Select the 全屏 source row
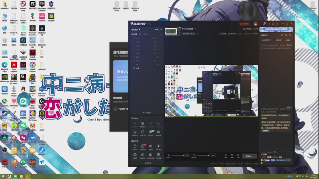Viewport: 319px width, 179px height. click(x=146, y=68)
